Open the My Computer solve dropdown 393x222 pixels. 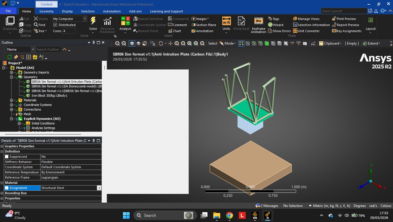tap(85, 19)
